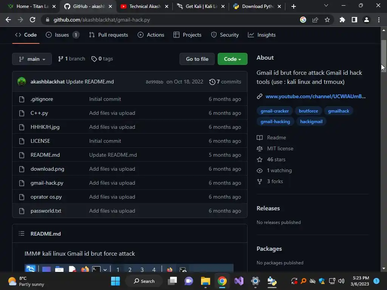The image size is (387, 290).
Task: Switch to the Download Python tab
Action: [258, 6]
